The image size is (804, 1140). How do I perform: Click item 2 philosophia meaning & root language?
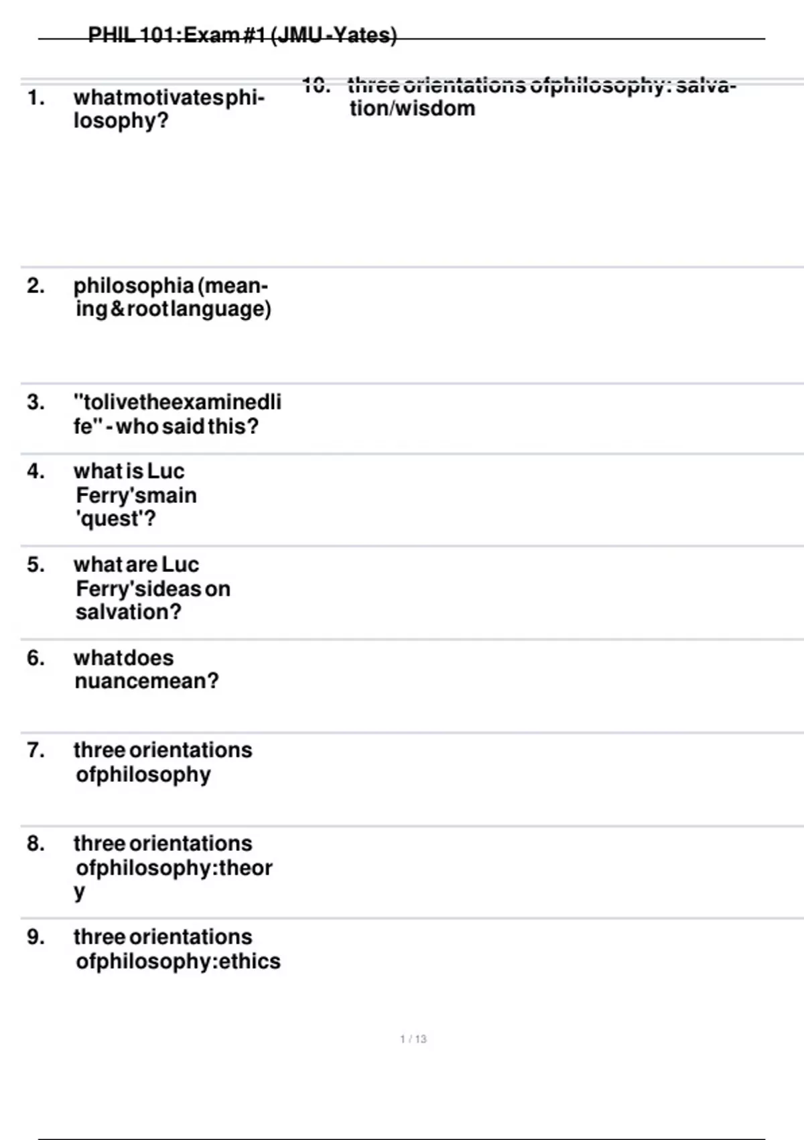click(x=173, y=297)
